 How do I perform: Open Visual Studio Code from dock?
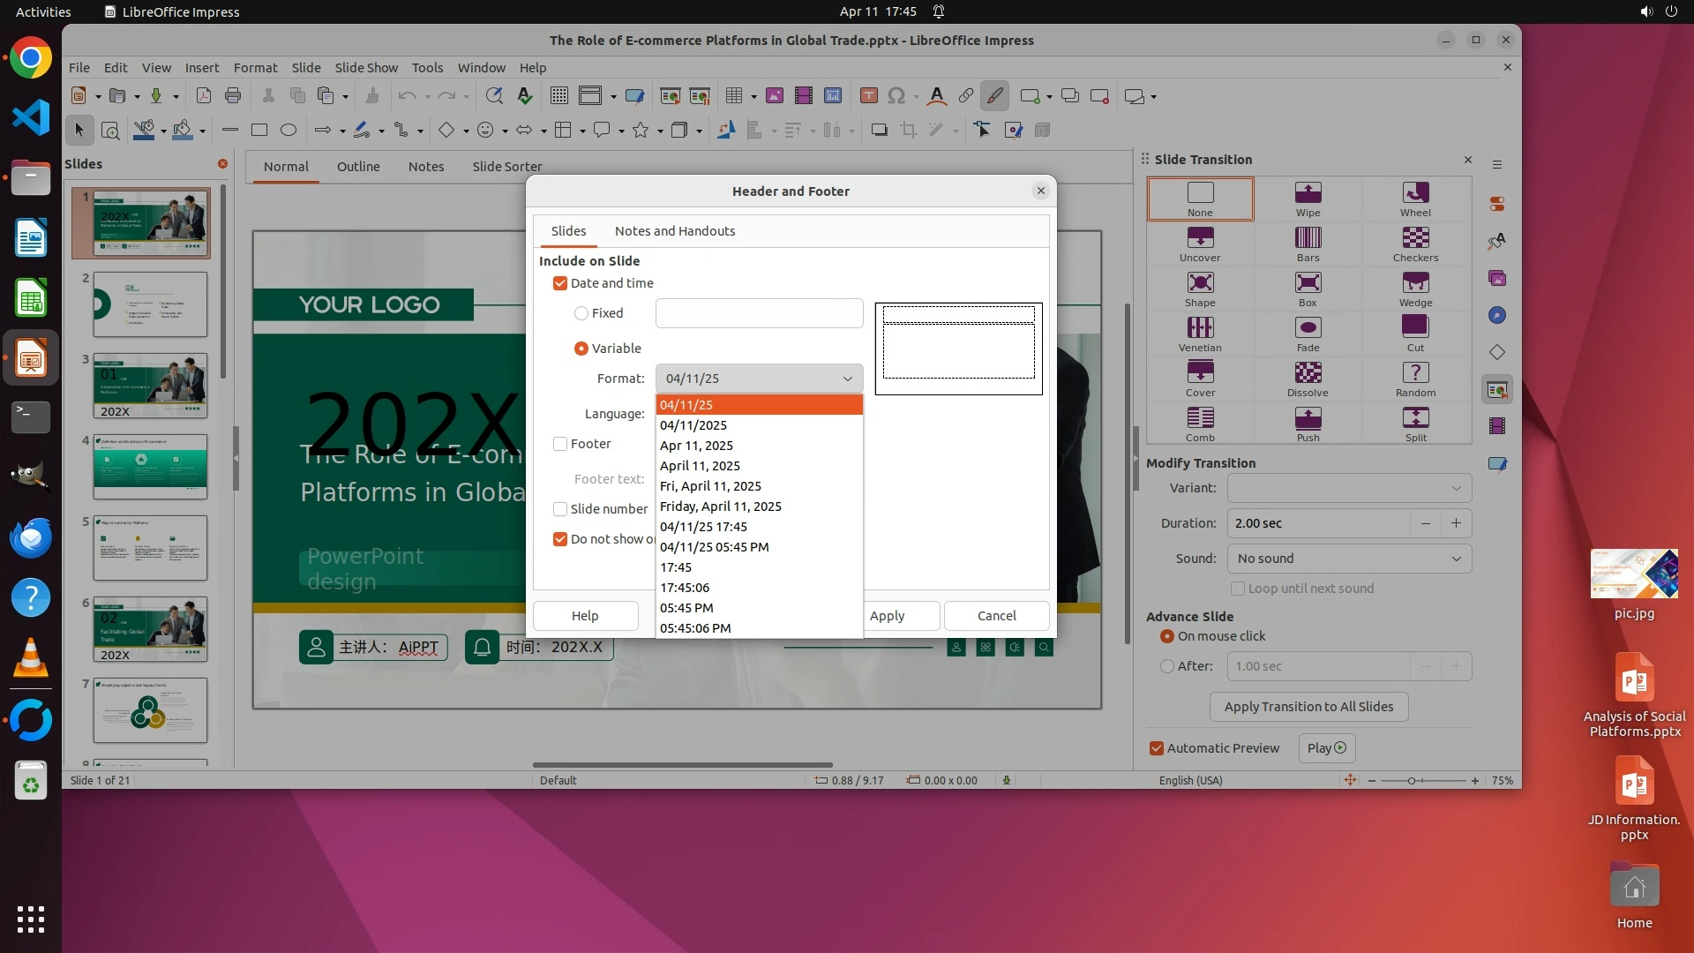(31, 118)
